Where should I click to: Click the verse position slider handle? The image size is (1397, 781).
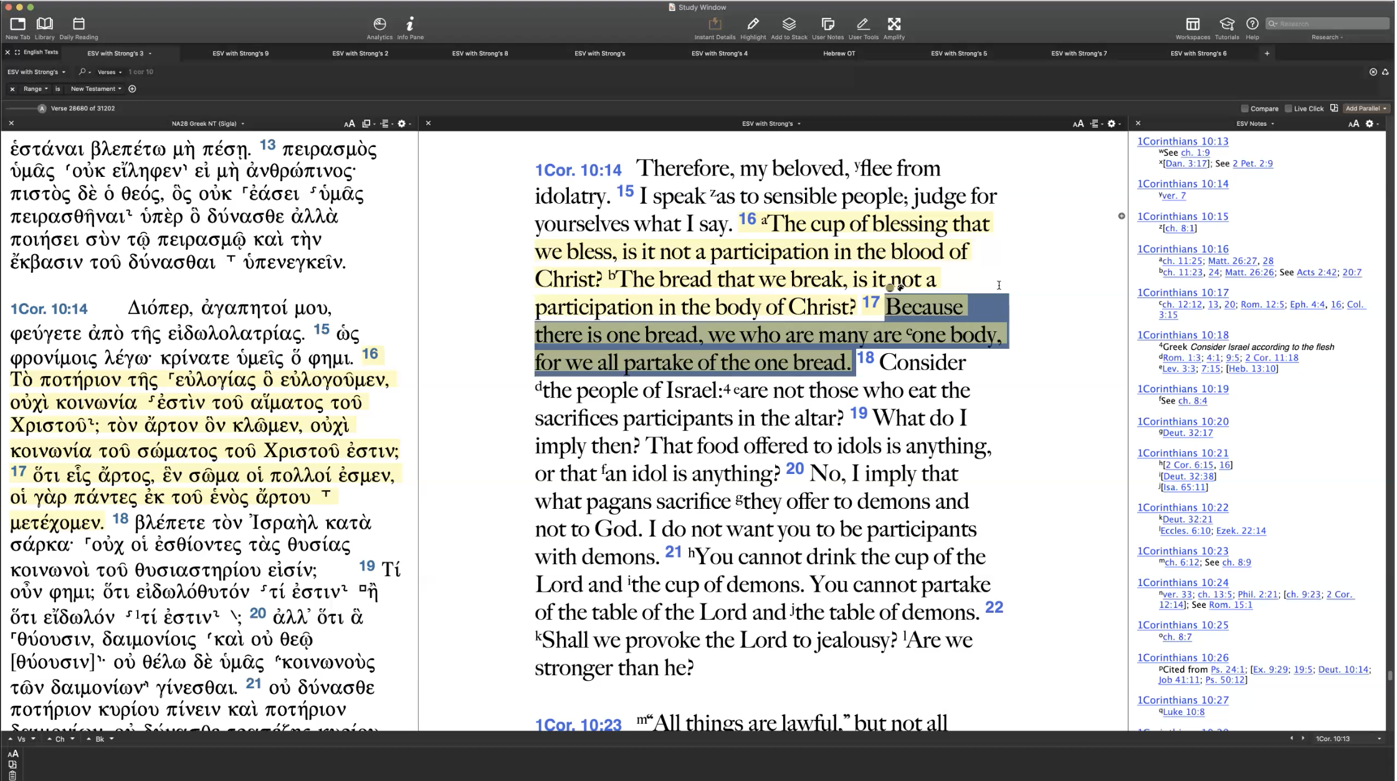tap(42, 108)
